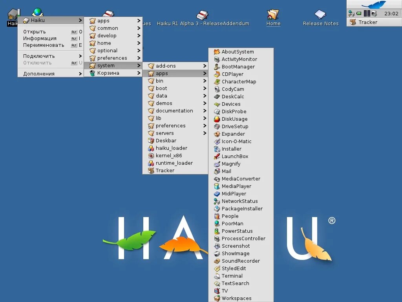Viewport: 402px width, 302px height.
Task: Choose Переименовать menu entry
Action: point(51,45)
